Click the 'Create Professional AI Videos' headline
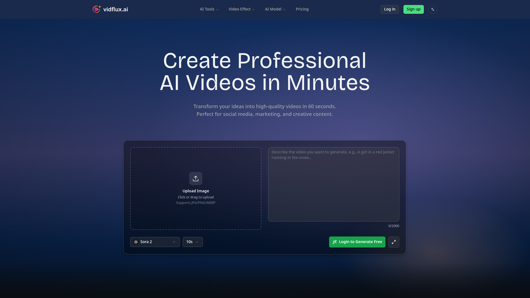The width and height of the screenshot is (530, 298). point(264,71)
